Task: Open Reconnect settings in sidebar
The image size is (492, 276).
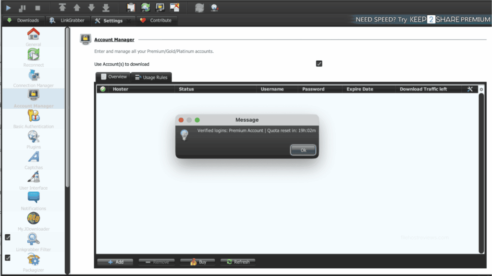Action: [33, 58]
